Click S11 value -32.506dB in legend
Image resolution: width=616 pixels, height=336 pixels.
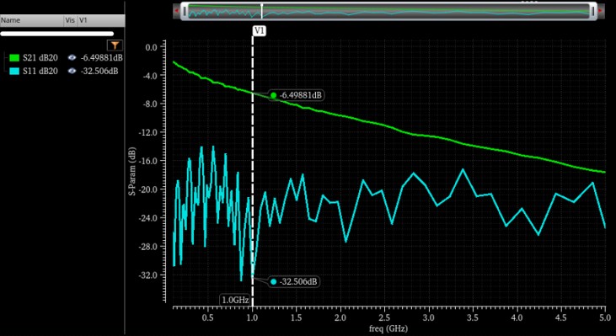click(x=99, y=71)
